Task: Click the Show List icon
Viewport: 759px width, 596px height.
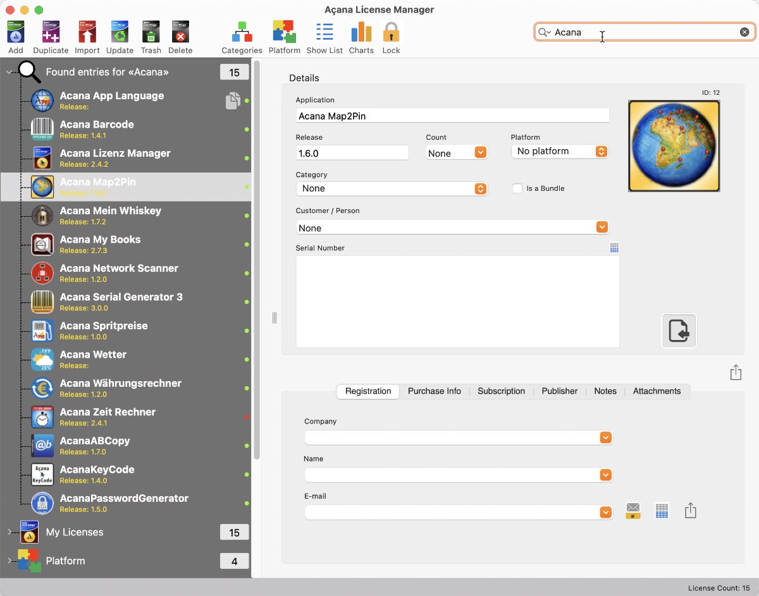Action: coord(324,32)
